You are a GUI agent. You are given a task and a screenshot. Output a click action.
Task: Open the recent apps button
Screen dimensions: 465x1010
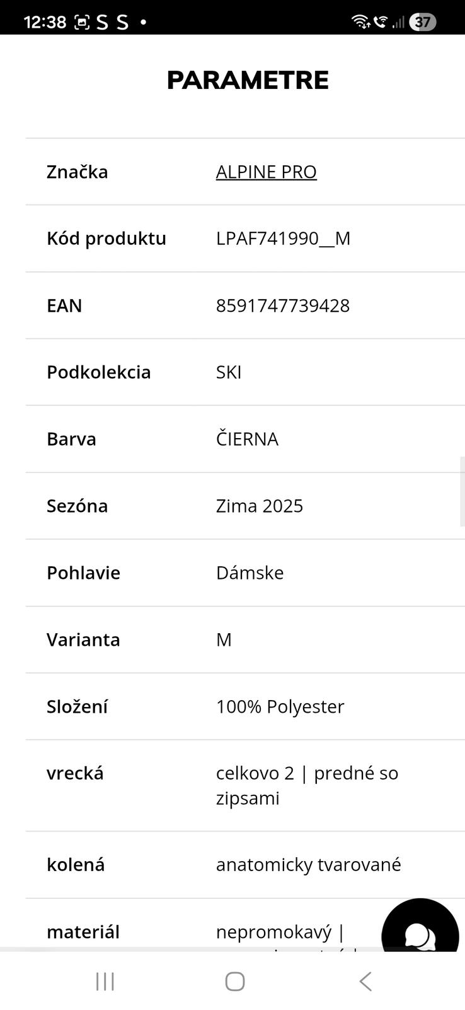[105, 981]
